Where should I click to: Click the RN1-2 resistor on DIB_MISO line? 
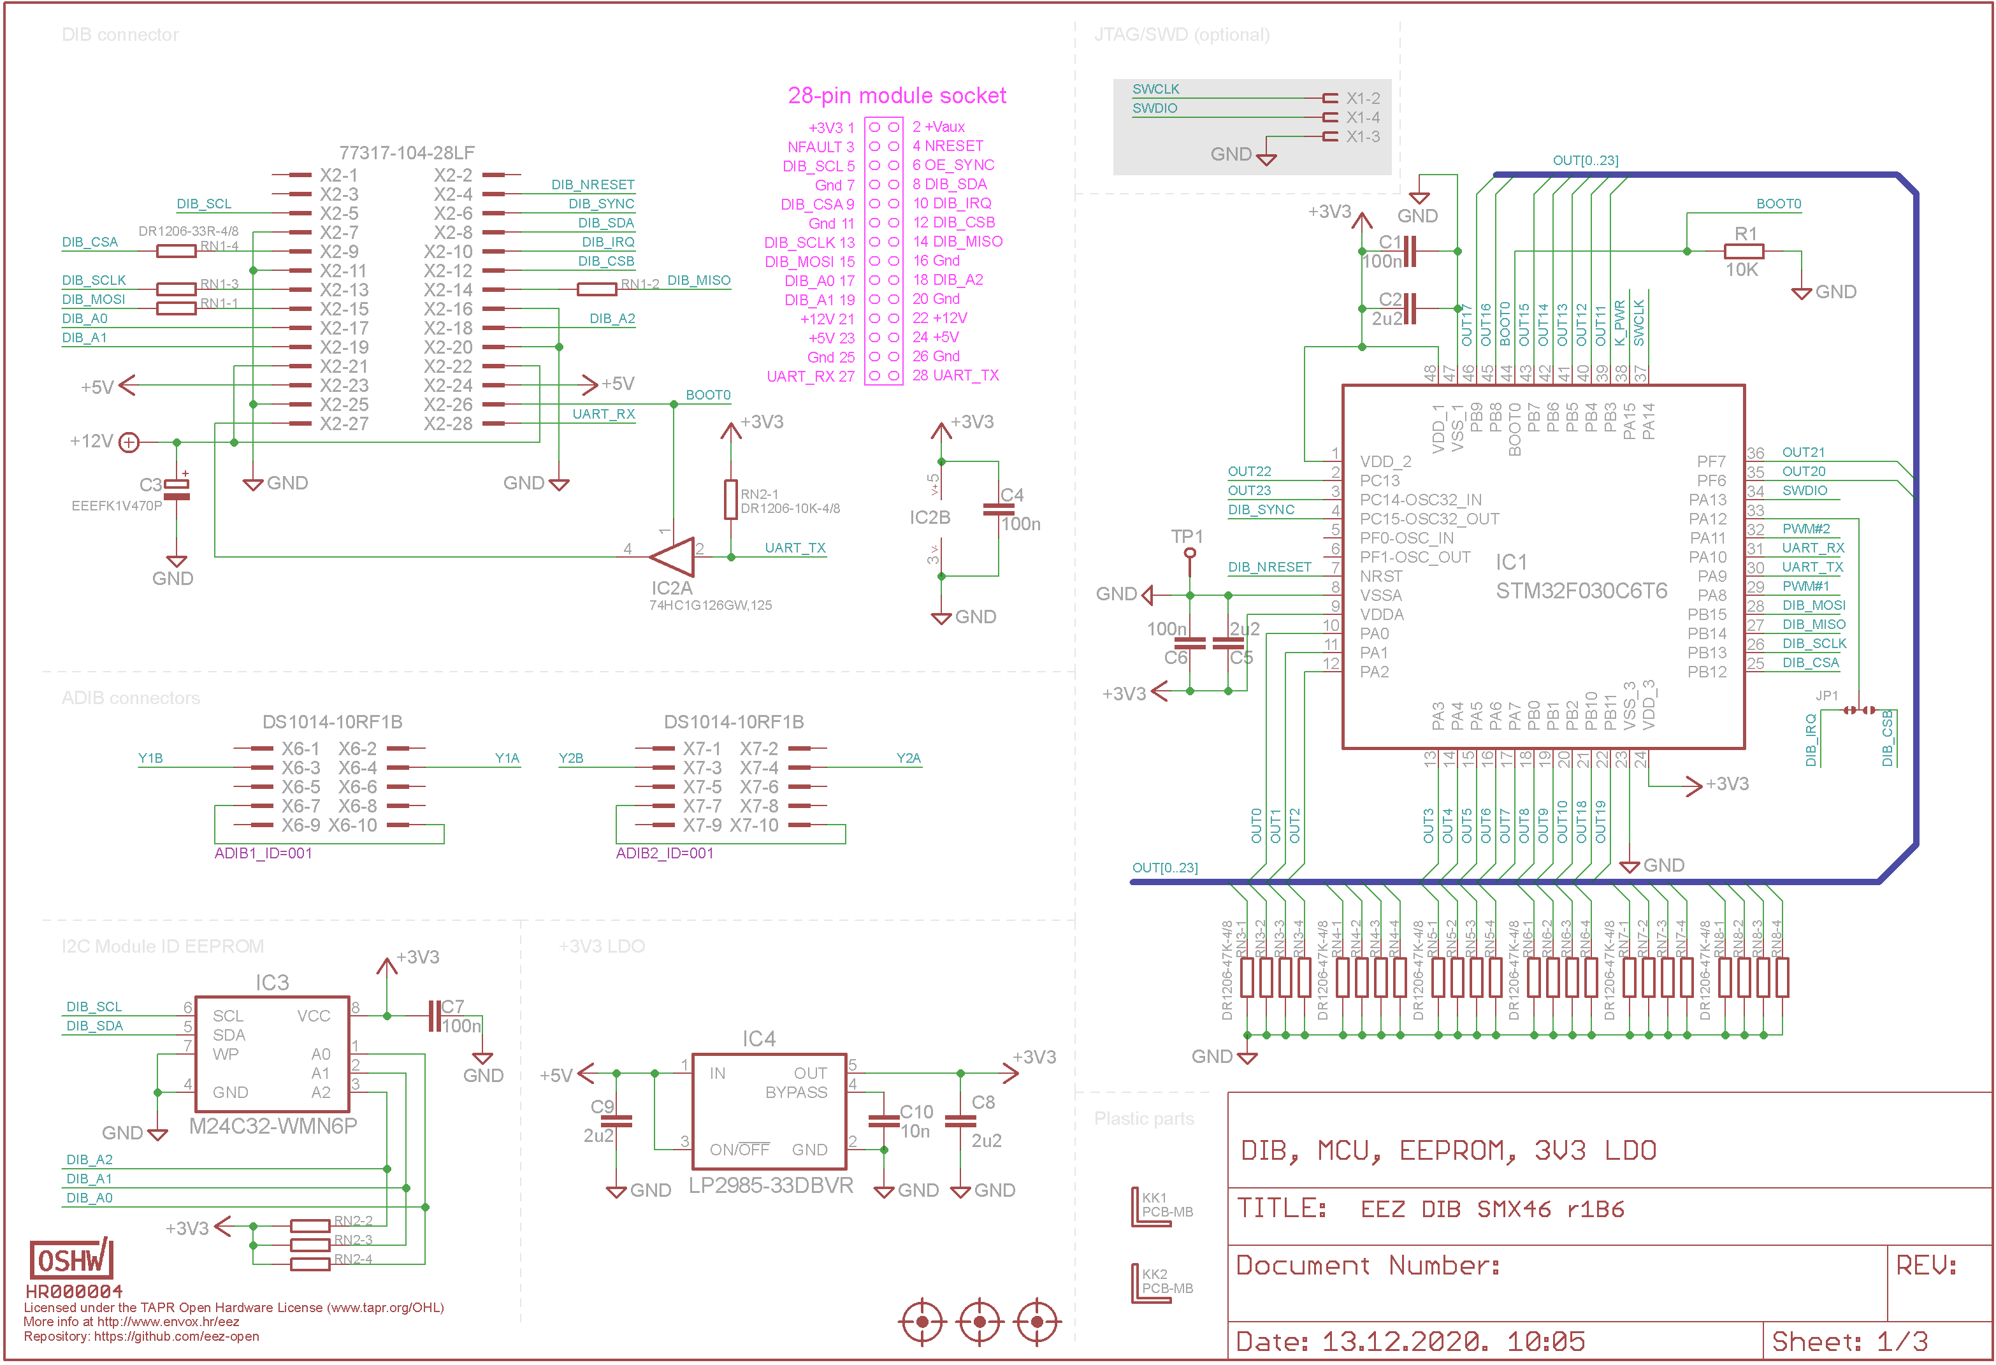point(597,289)
